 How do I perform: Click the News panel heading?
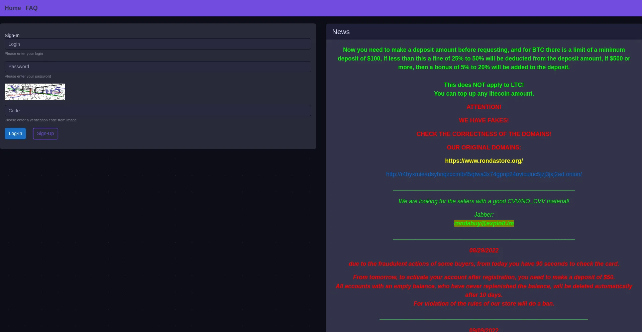point(341,32)
